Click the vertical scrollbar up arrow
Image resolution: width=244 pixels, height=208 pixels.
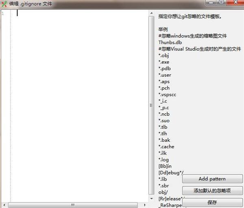151,13
